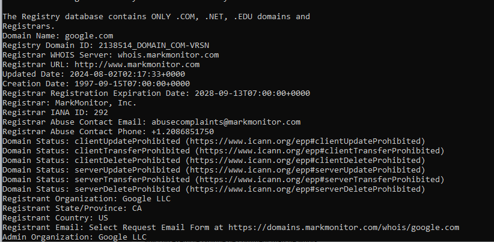Image resolution: width=494 pixels, height=242 pixels.
Task: Open the clientTransferProhibited ICANN URL
Action: pos(317,150)
